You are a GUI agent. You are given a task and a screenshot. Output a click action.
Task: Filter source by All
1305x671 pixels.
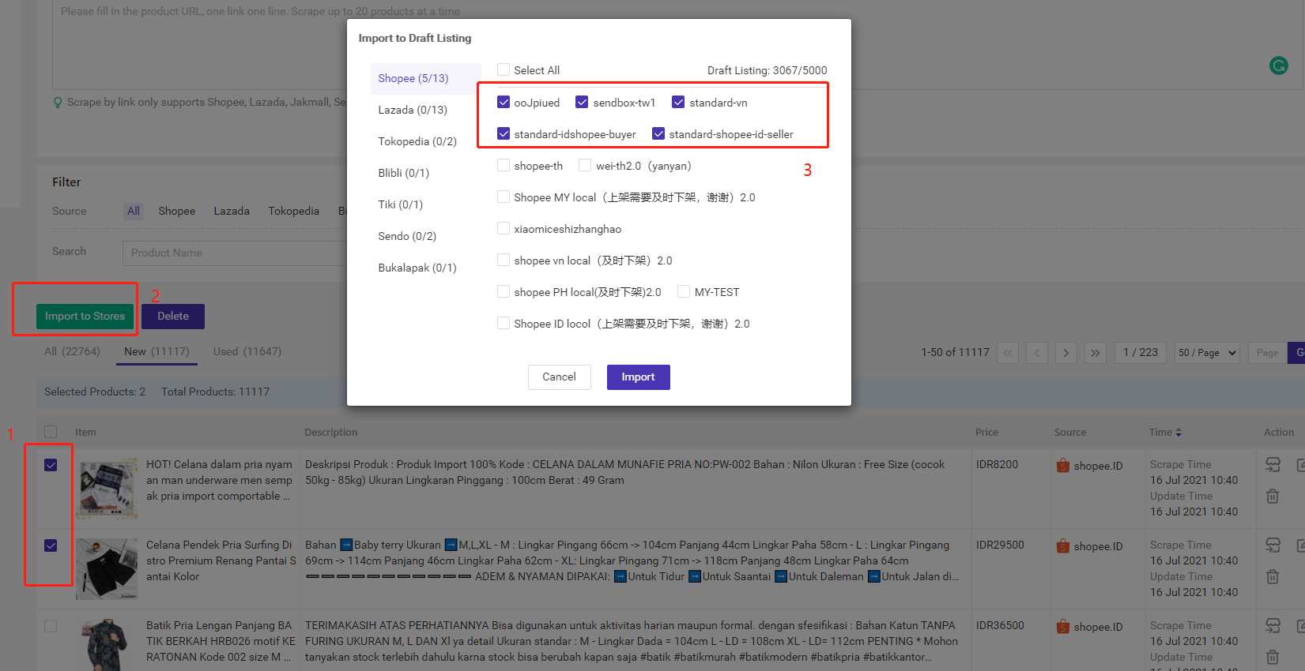pos(134,212)
